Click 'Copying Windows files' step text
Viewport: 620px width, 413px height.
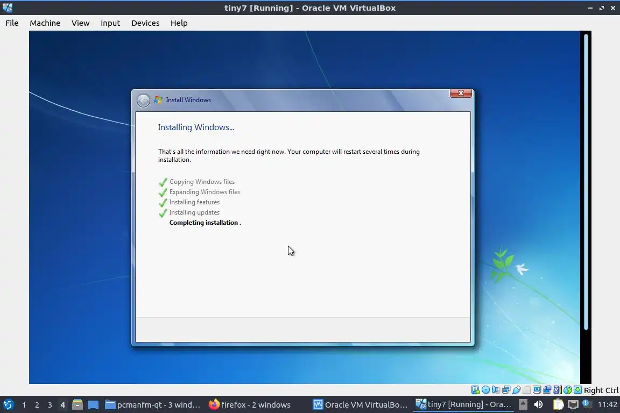click(x=202, y=182)
